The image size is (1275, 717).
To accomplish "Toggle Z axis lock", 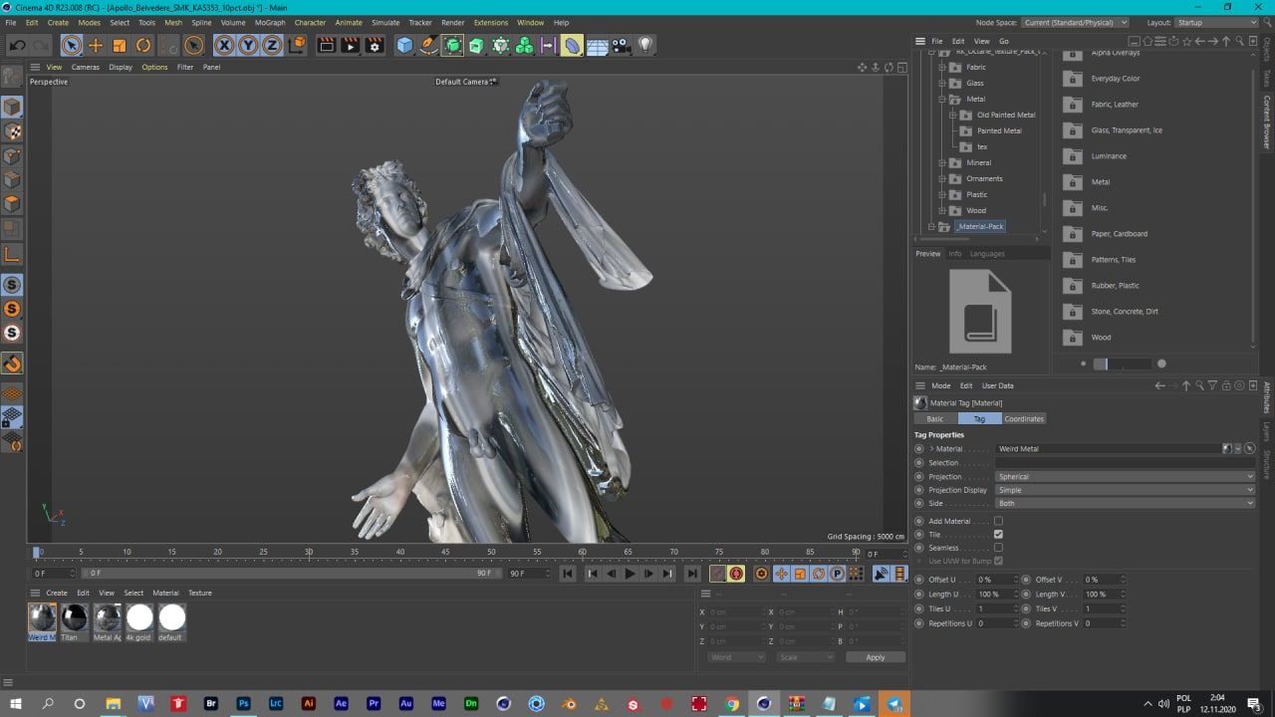I will coord(272,45).
